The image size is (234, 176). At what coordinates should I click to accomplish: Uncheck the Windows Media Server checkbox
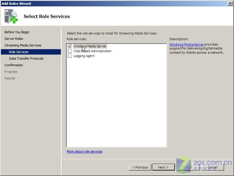pos(70,46)
